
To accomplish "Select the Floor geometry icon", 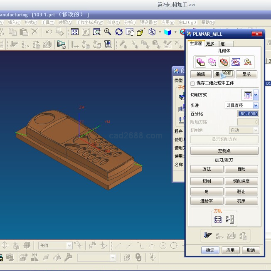I will coord(248,62).
